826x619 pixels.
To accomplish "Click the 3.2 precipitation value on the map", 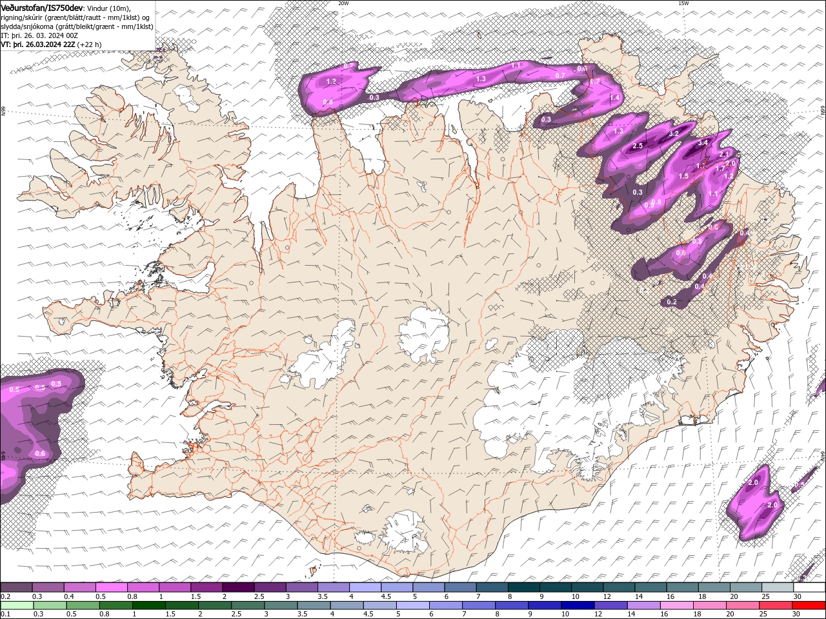I will pyautogui.click(x=674, y=133).
